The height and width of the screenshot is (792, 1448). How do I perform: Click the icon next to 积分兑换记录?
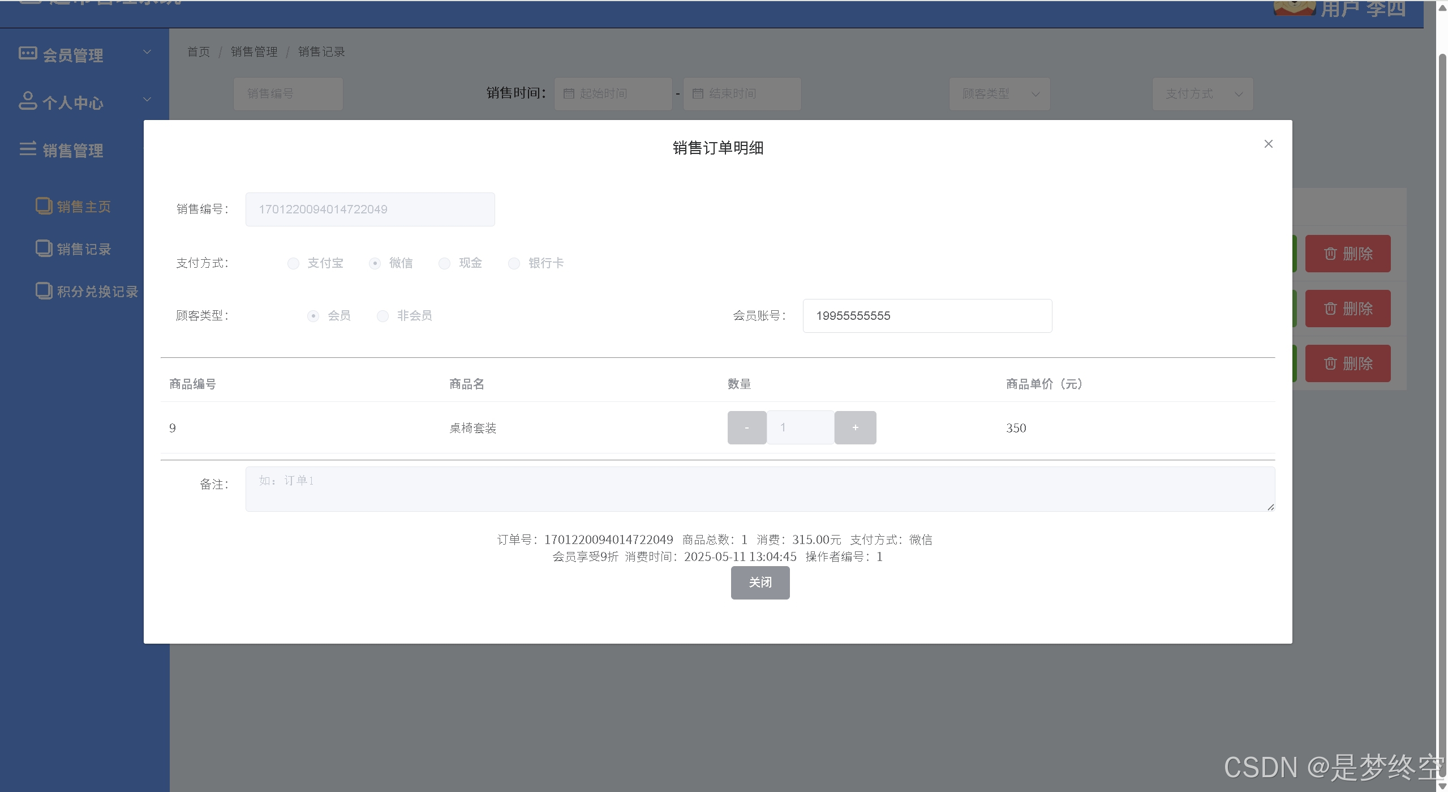(x=44, y=290)
